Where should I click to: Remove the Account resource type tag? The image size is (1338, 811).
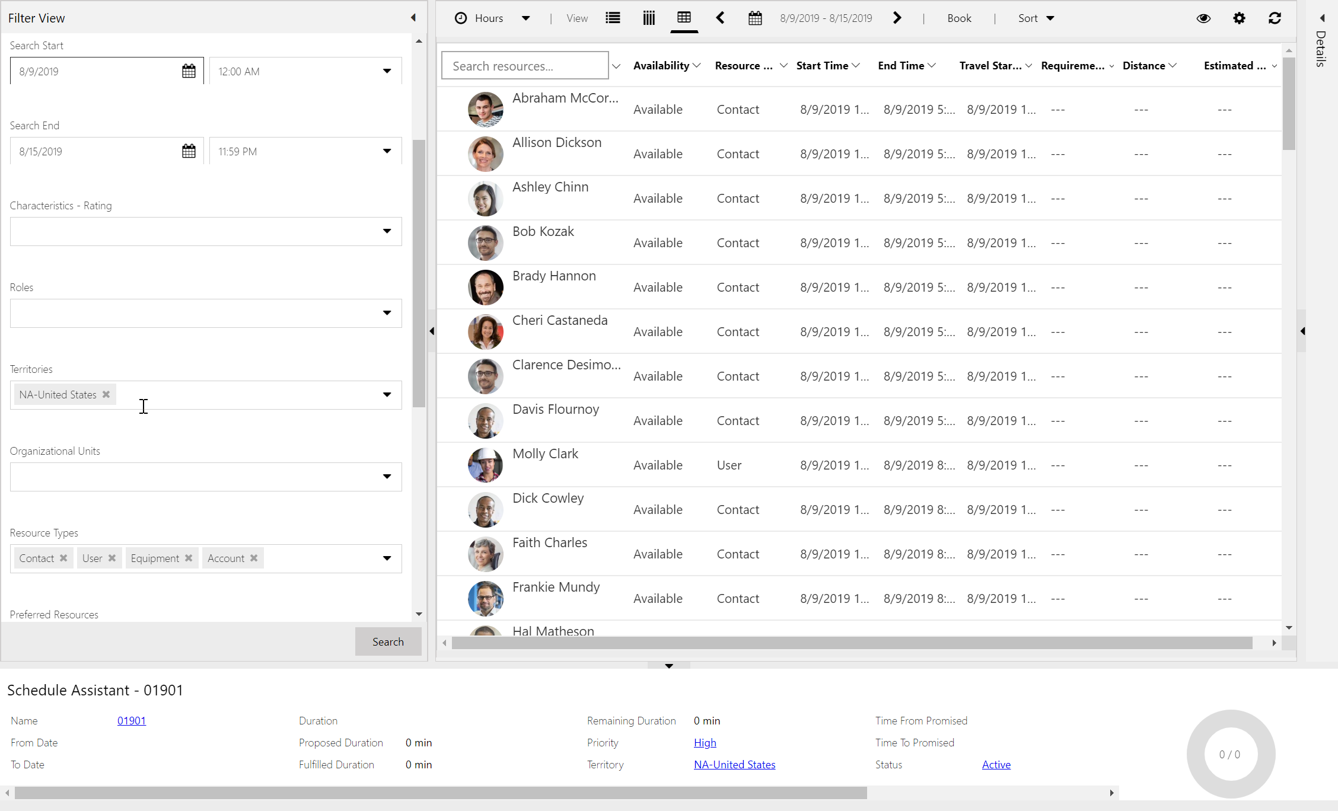point(254,558)
